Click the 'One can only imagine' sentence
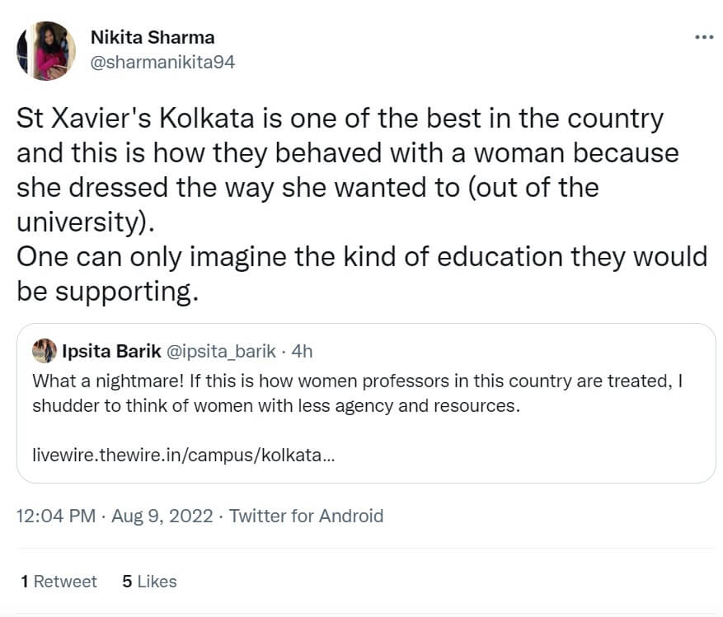The image size is (723, 617). tap(361, 256)
